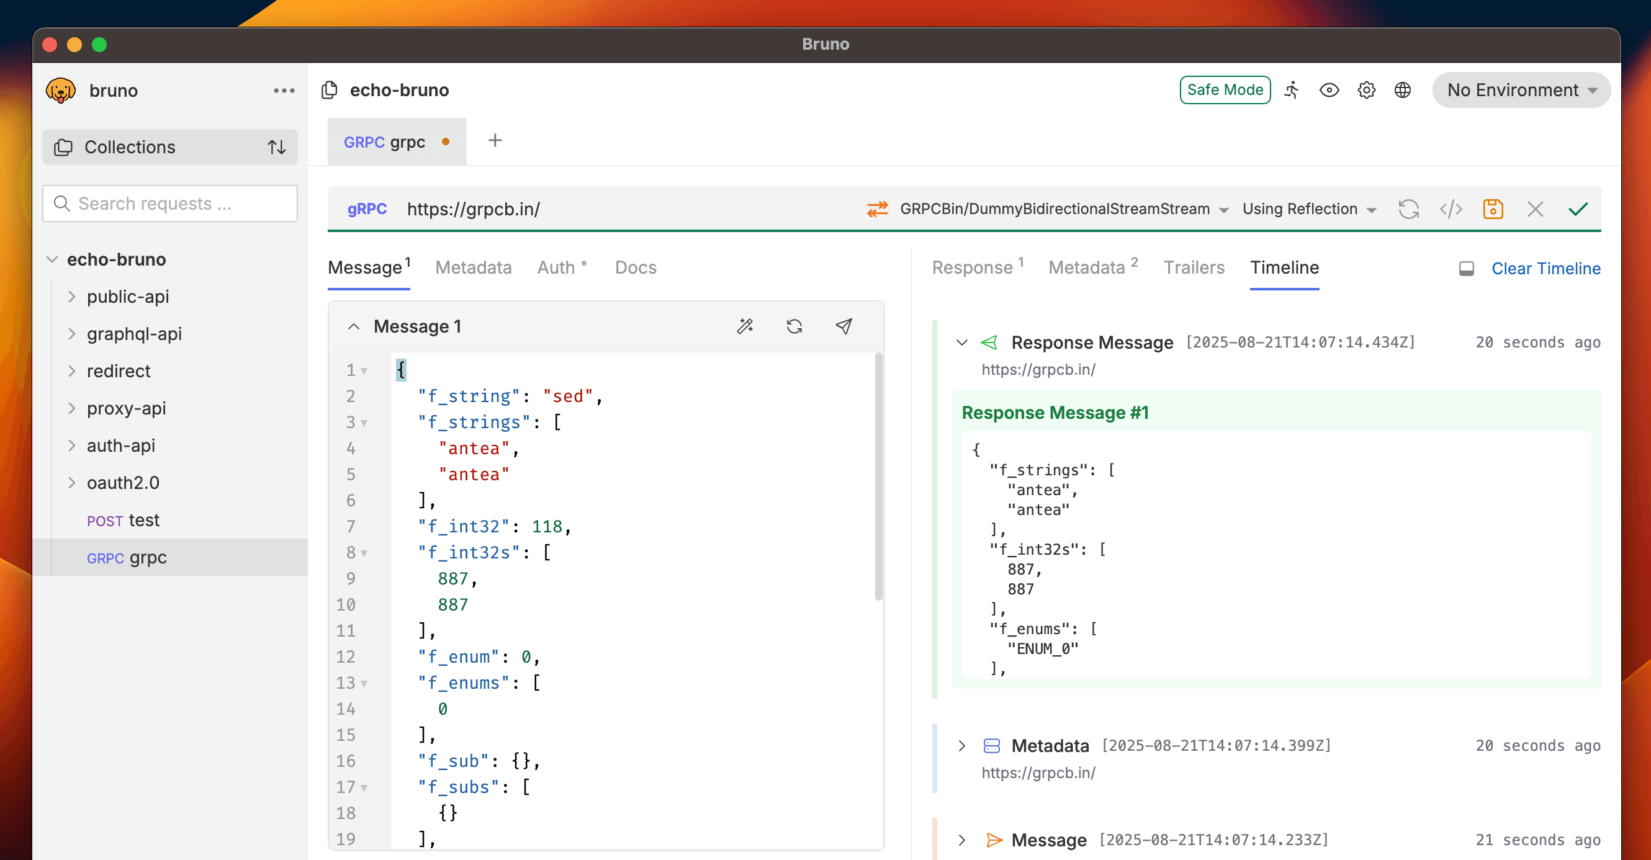Click the regenerate message refresh icon
The width and height of the screenshot is (1651, 860).
coord(794,326)
